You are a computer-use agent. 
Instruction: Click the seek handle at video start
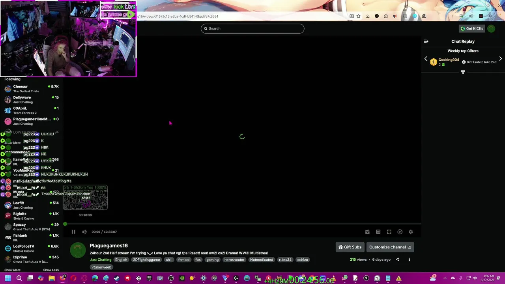pyautogui.click(x=65, y=224)
